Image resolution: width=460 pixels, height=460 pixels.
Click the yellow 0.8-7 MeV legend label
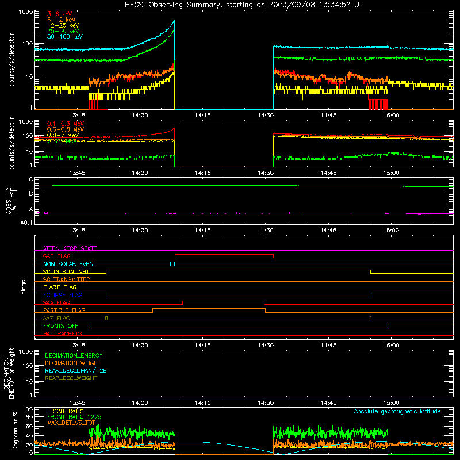[x=63, y=135]
